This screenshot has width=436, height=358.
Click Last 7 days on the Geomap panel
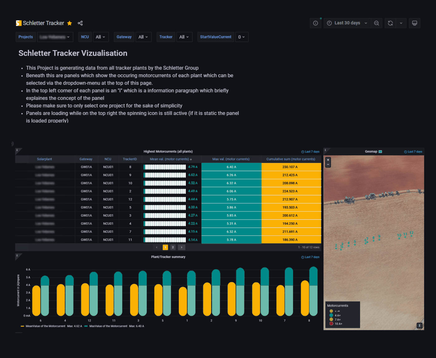(413, 152)
